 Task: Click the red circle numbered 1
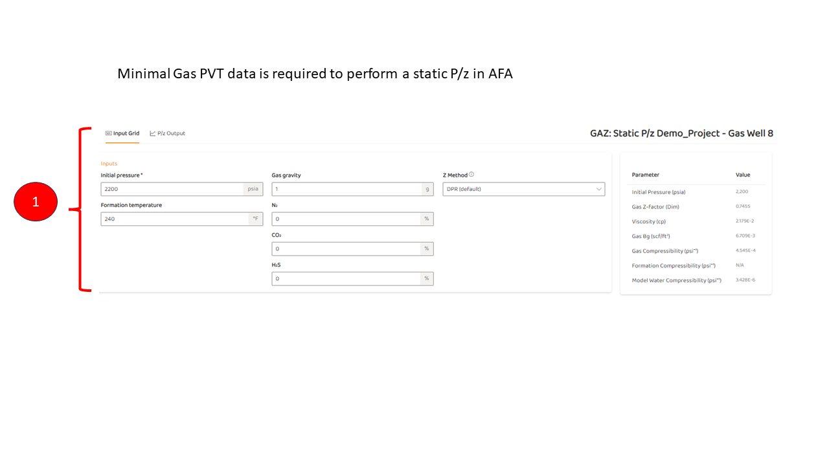(36, 202)
